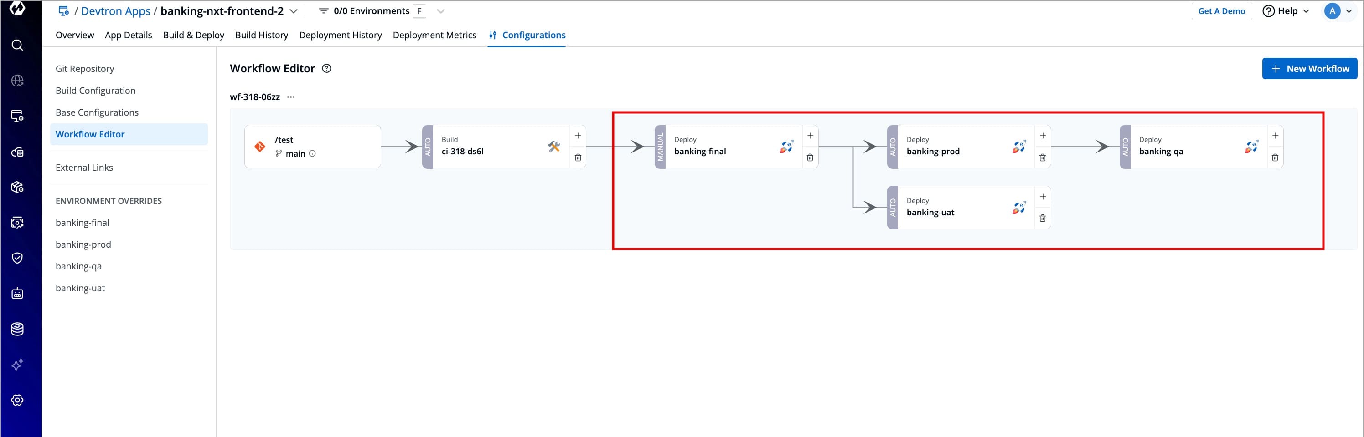This screenshot has width=1364, height=437.
Task: Delete the banking-uat deploy node
Action: (1042, 218)
